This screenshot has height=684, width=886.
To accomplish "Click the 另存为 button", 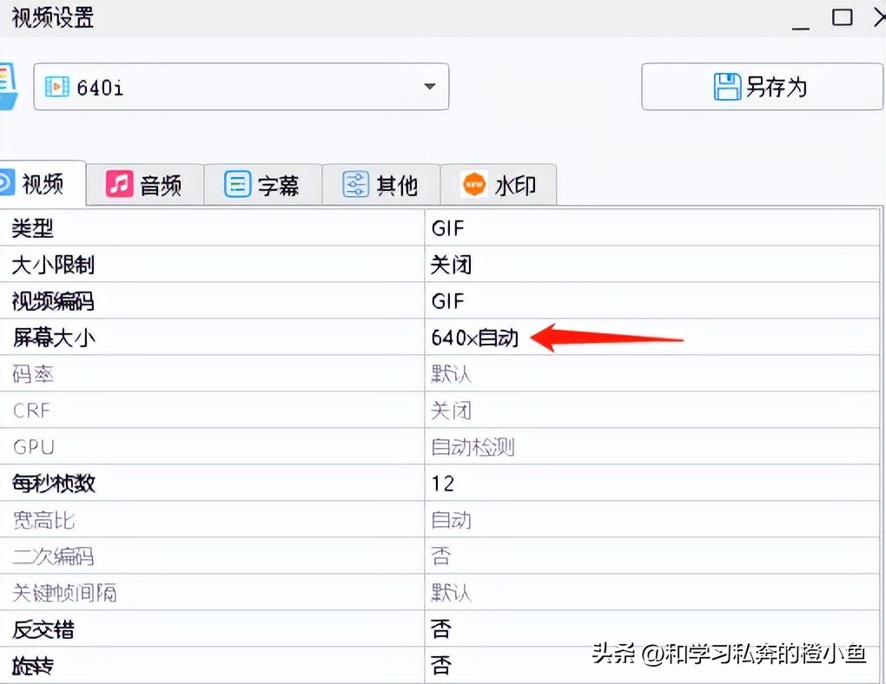I will pos(761,86).
